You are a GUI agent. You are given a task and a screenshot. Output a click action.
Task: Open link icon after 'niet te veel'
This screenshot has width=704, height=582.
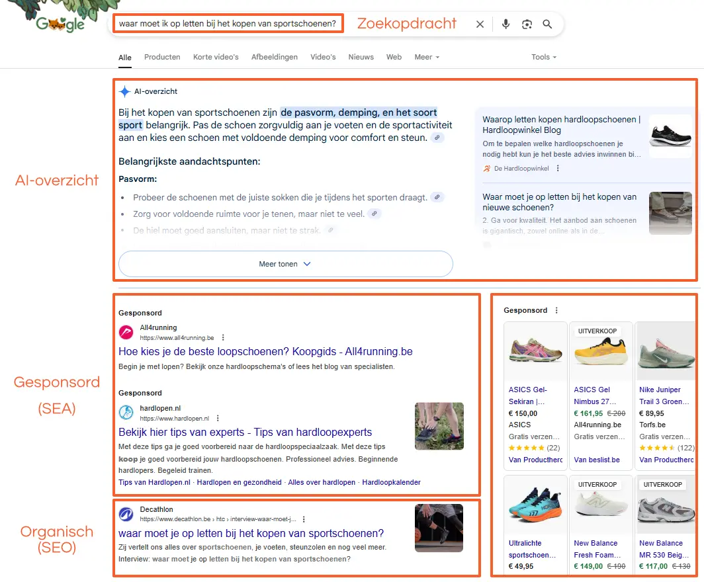(374, 214)
